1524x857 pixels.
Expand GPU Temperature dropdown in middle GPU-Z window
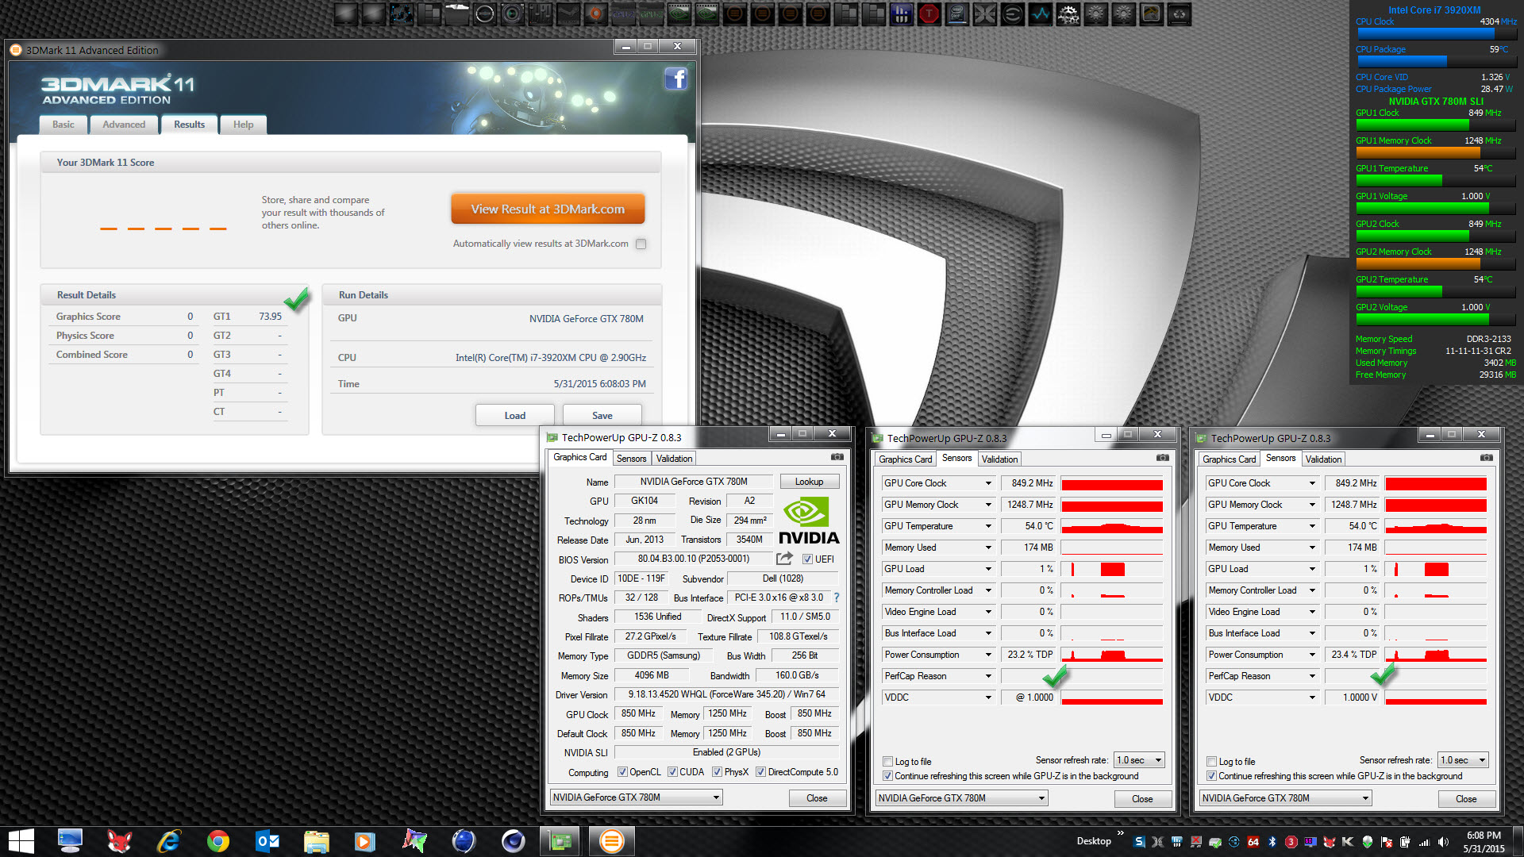[988, 526]
